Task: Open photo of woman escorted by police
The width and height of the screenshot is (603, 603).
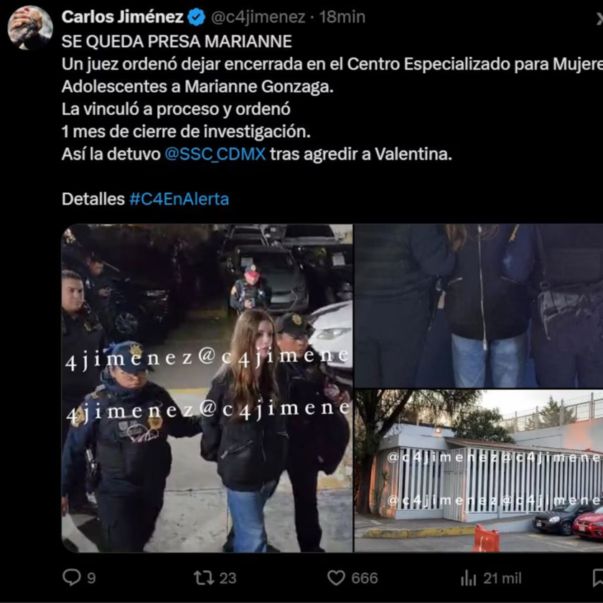Action: (x=207, y=388)
